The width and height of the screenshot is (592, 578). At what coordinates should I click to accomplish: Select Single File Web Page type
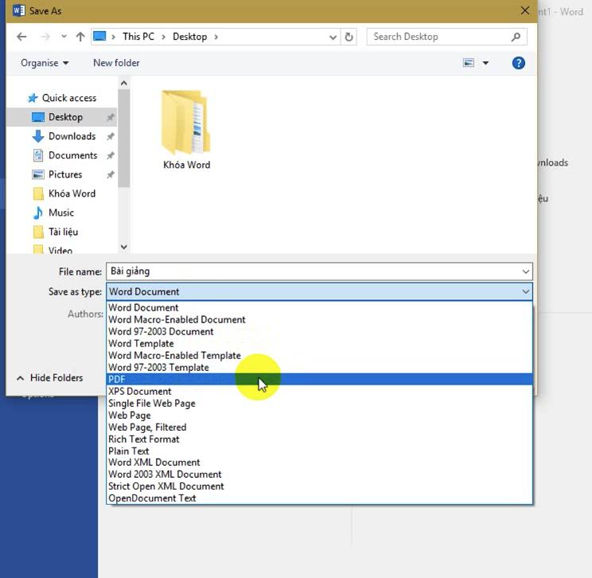coord(319,404)
